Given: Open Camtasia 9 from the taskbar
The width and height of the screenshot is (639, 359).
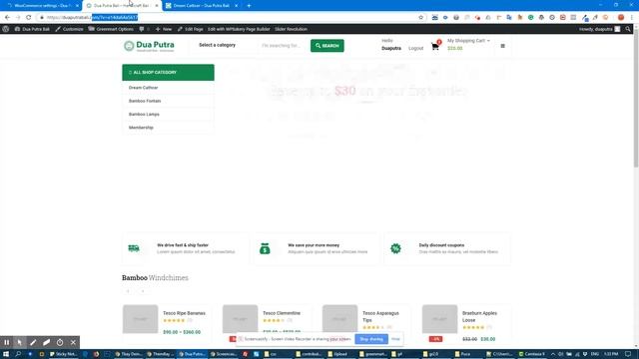Looking at the screenshot, I should [x=532, y=354].
